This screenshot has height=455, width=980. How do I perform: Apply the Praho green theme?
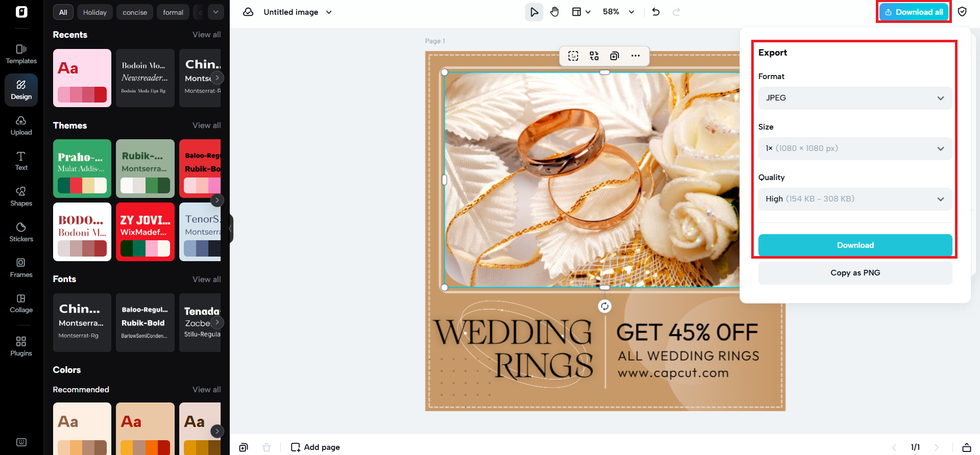82,168
